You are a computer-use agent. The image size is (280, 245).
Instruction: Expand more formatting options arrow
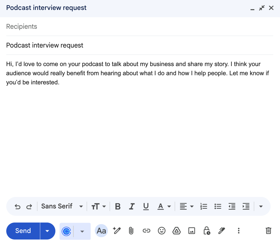coord(261,207)
